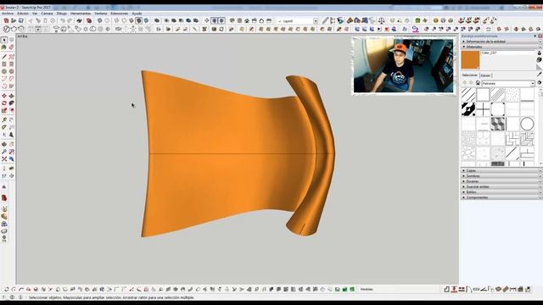This screenshot has width=543, height=305.
Task: Select the Tape Measure tool
Action: [x=4, y=120]
